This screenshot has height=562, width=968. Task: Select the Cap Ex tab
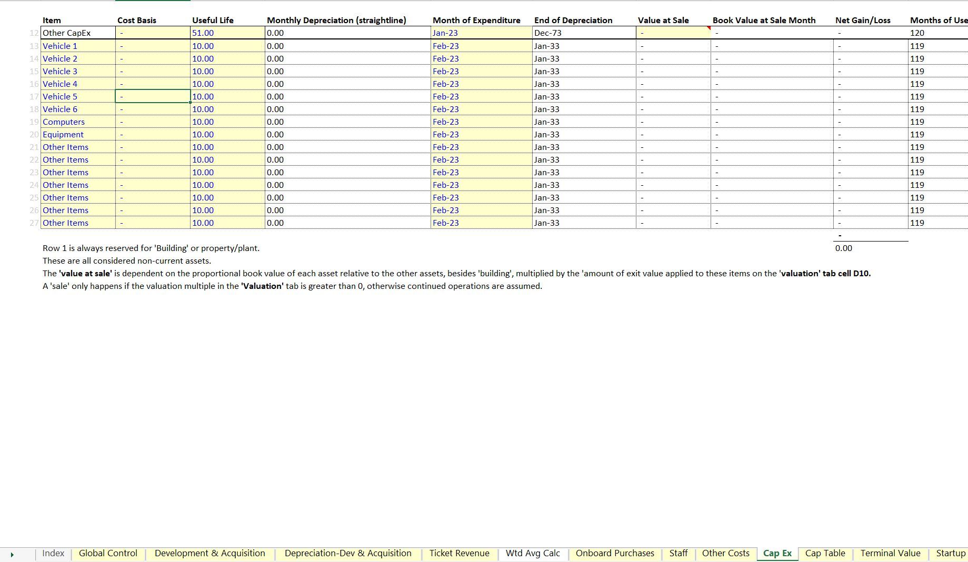point(777,554)
